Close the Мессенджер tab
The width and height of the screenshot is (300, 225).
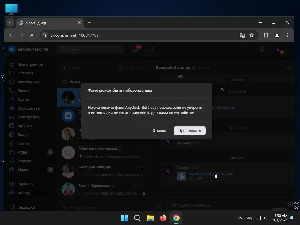(x=79, y=23)
